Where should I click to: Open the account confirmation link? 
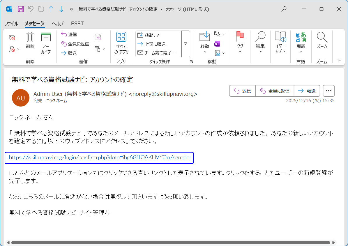(x=99, y=157)
